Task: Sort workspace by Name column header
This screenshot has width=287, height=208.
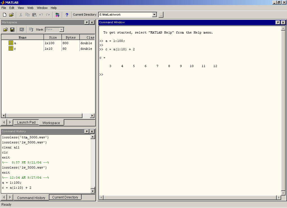Action: [x=22, y=37]
